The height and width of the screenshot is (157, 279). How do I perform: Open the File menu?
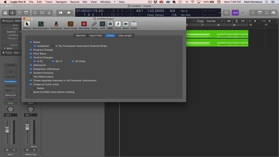31,2
